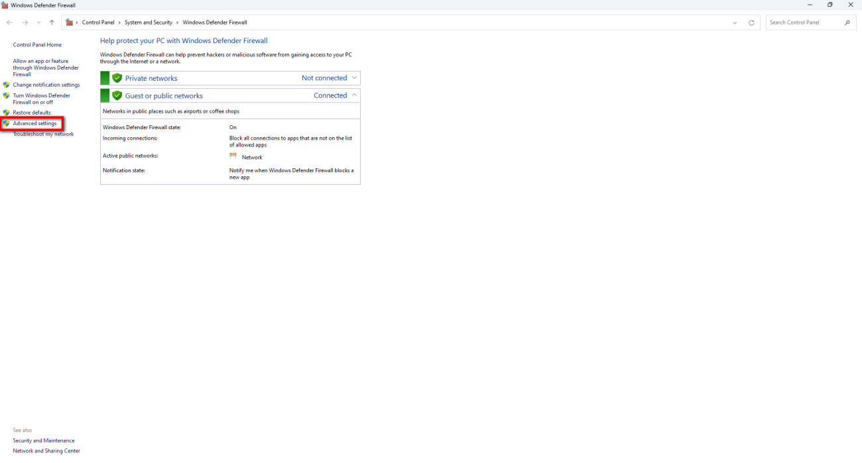Expand the chevron after Control Panel breadcrumb
This screenshot has width=862, height=463.
tap(119, 23)
